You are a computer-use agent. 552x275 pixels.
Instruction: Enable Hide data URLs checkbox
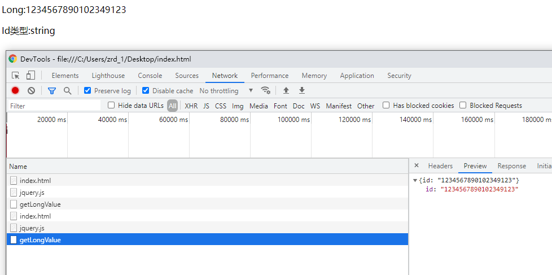point(111,105)
